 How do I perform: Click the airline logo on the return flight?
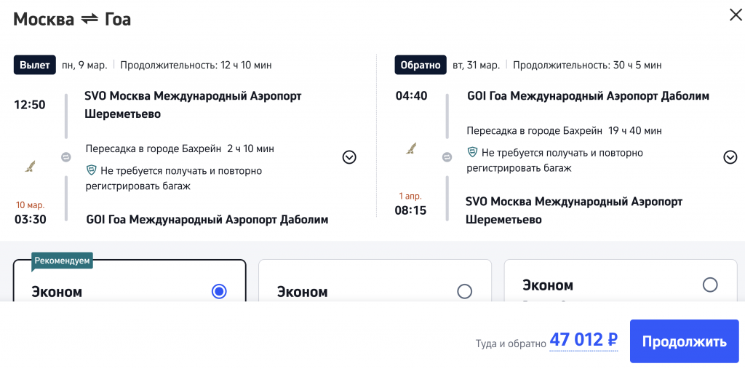coord(411,149)
